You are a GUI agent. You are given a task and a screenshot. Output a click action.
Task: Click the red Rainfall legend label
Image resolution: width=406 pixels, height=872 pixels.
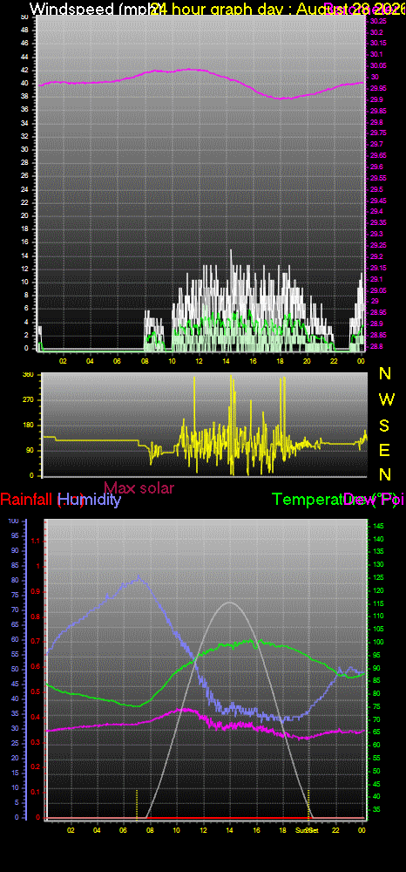coord(28,500)
